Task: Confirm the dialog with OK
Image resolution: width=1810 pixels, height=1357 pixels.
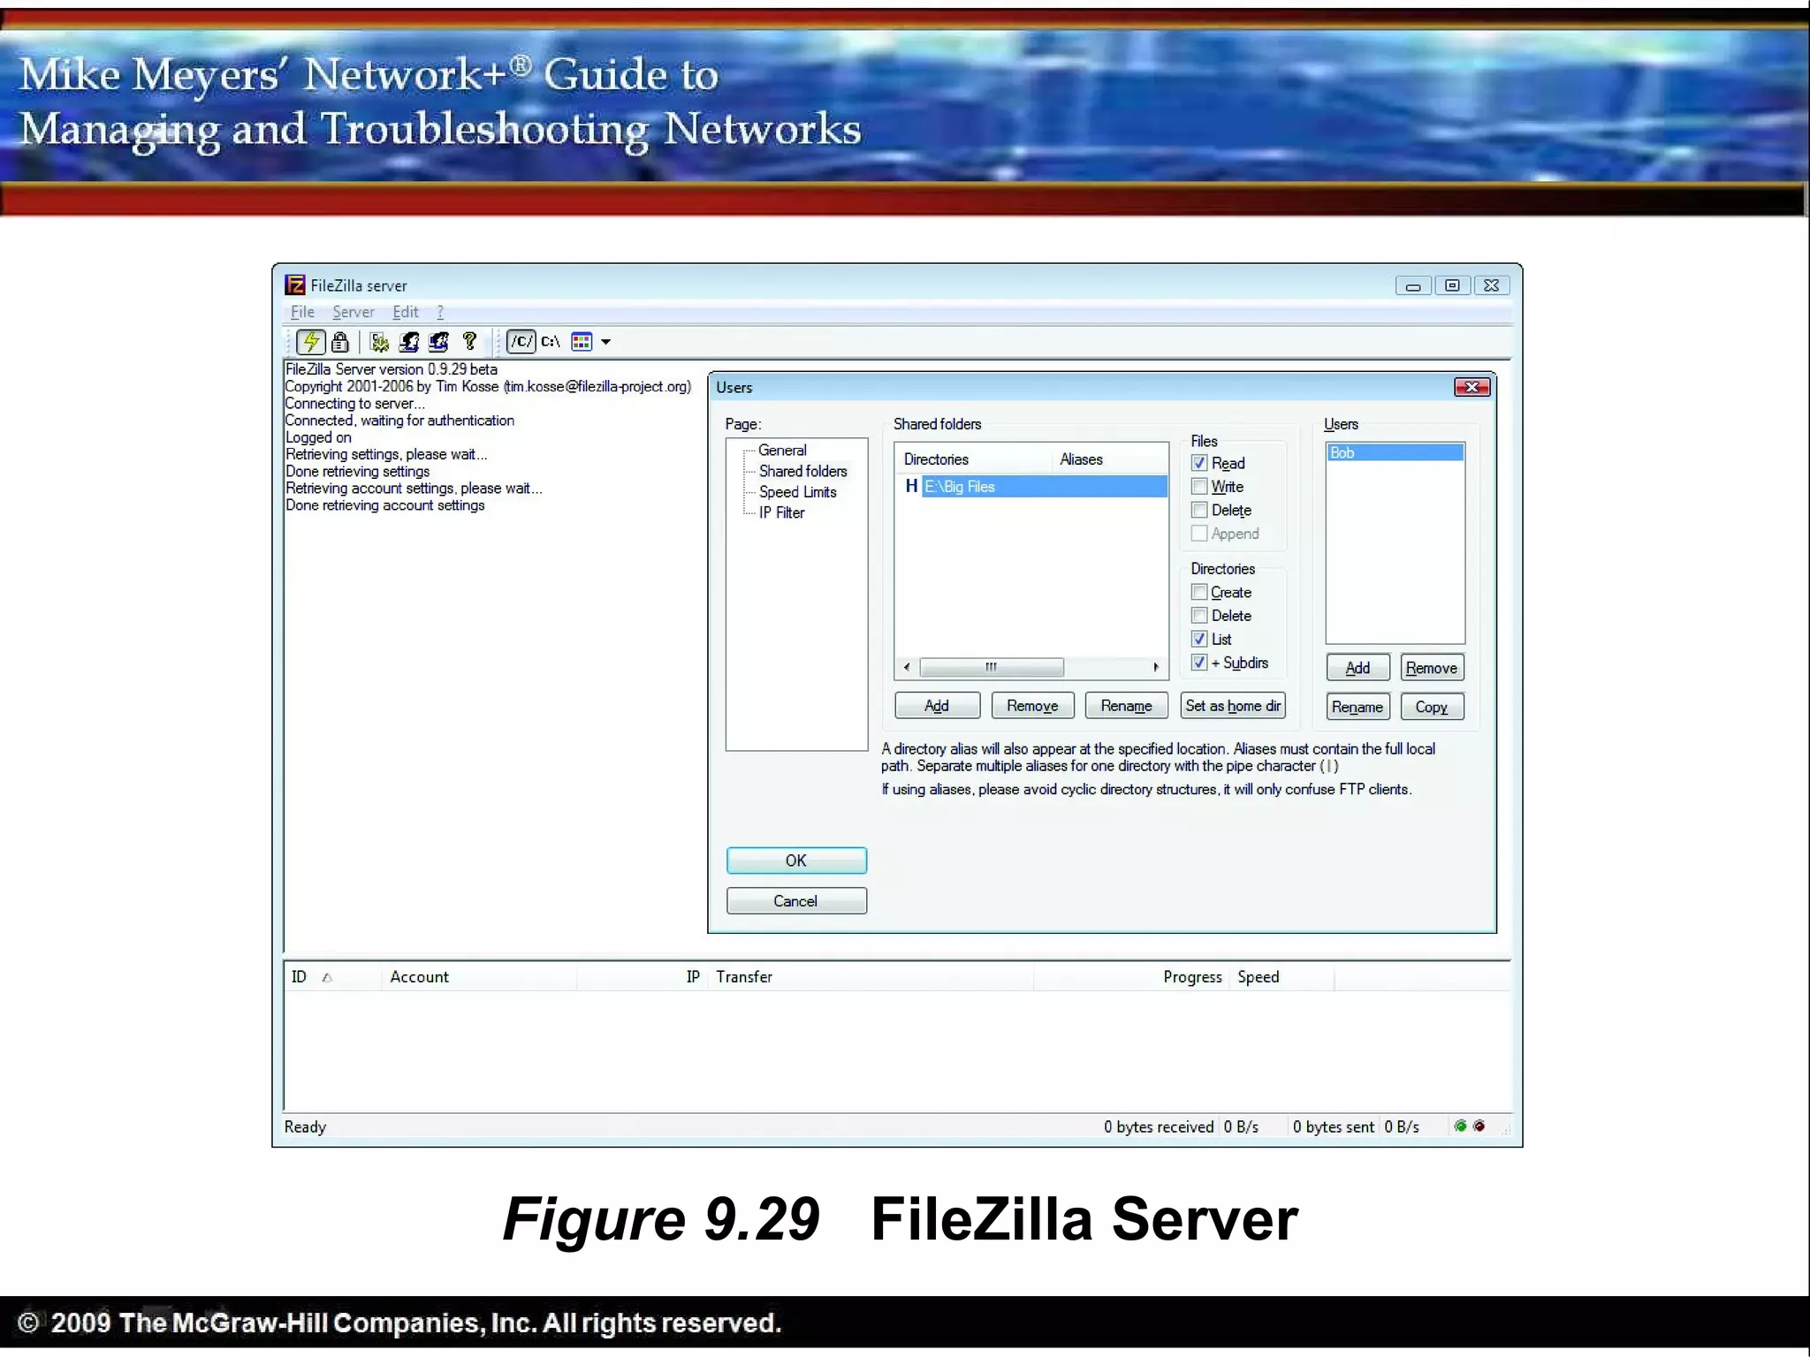Action: [x=796, y=860]
